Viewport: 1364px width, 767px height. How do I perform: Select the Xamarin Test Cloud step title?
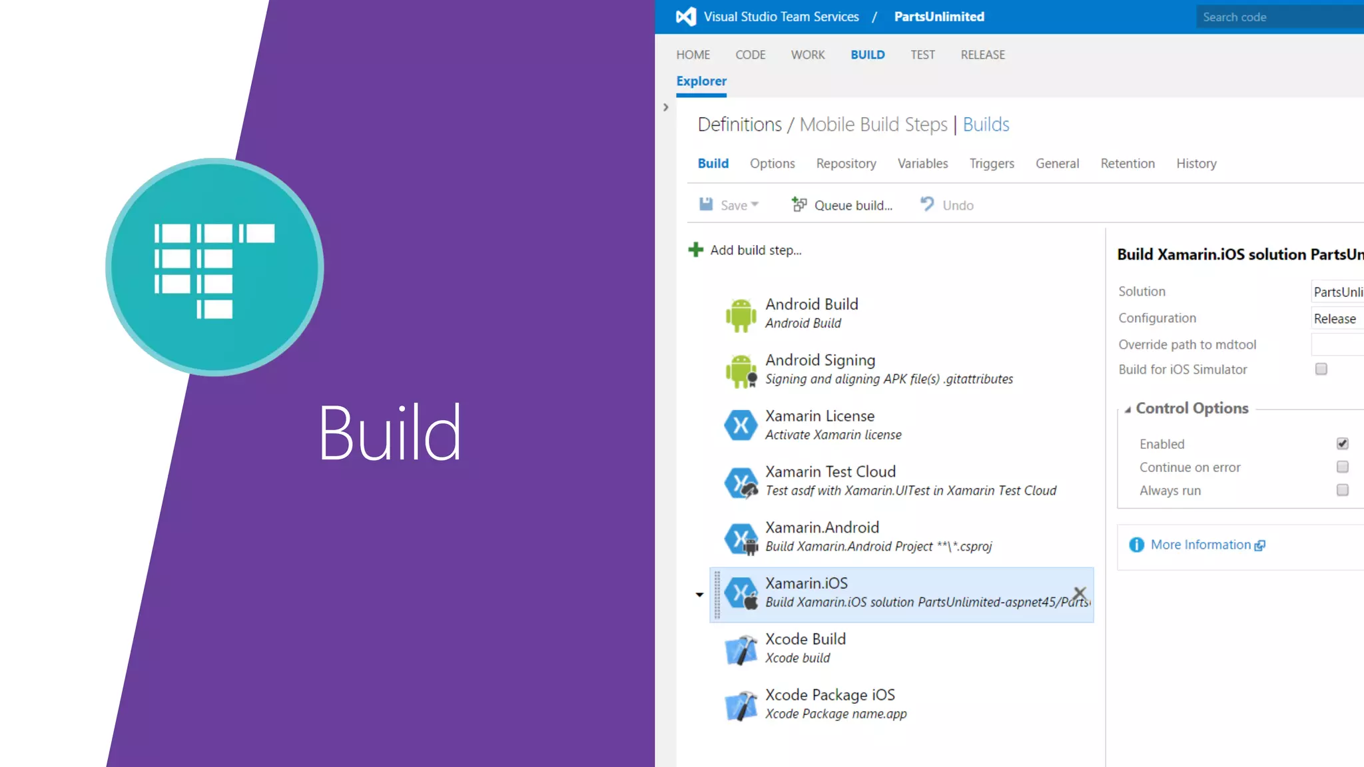831,472
